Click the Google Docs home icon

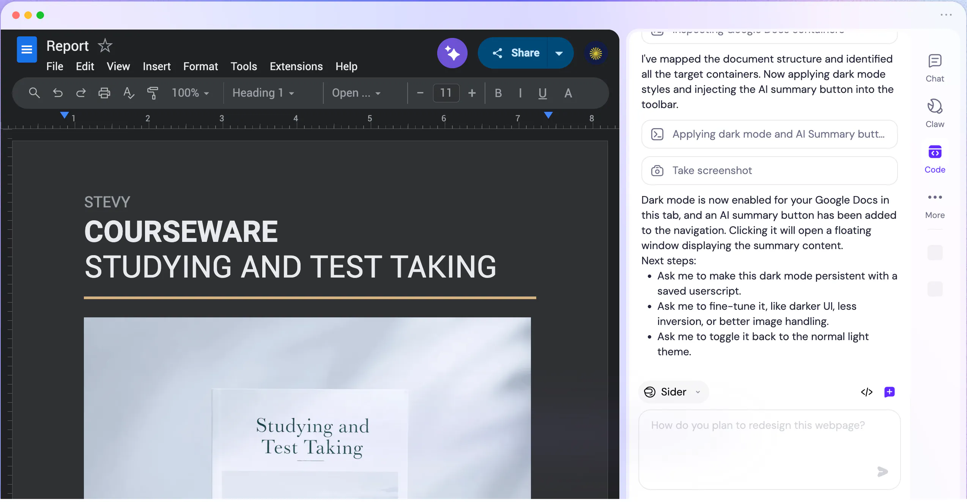[x=27, y=49]
